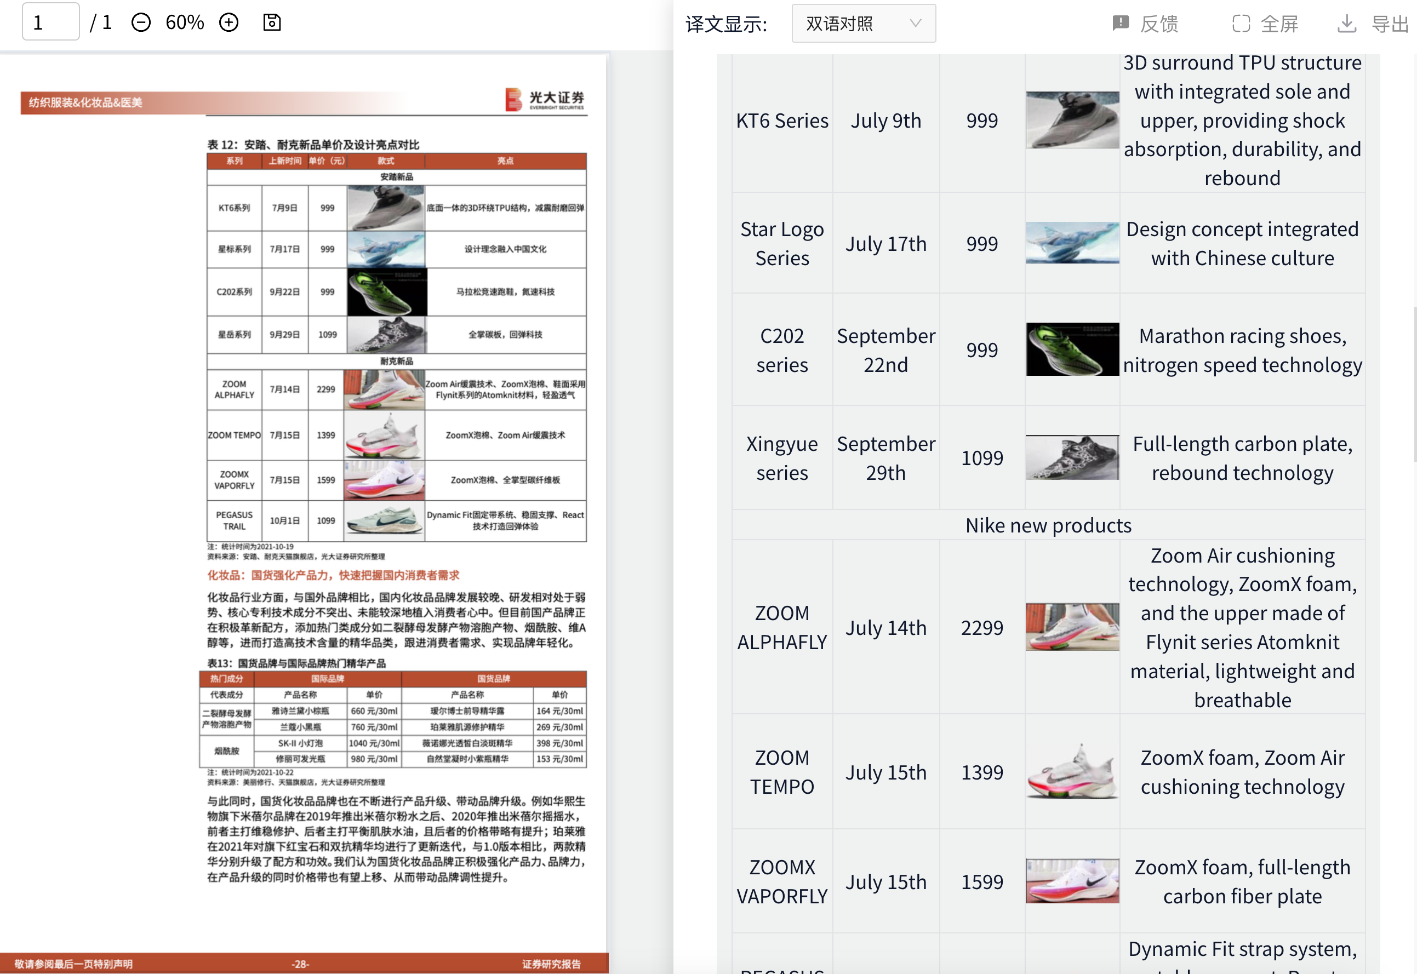Click the PEGASUS TRAIL shoe image in PDF
The height and width of the screenshot is (974, 1417).
click(x=384, y=520)
